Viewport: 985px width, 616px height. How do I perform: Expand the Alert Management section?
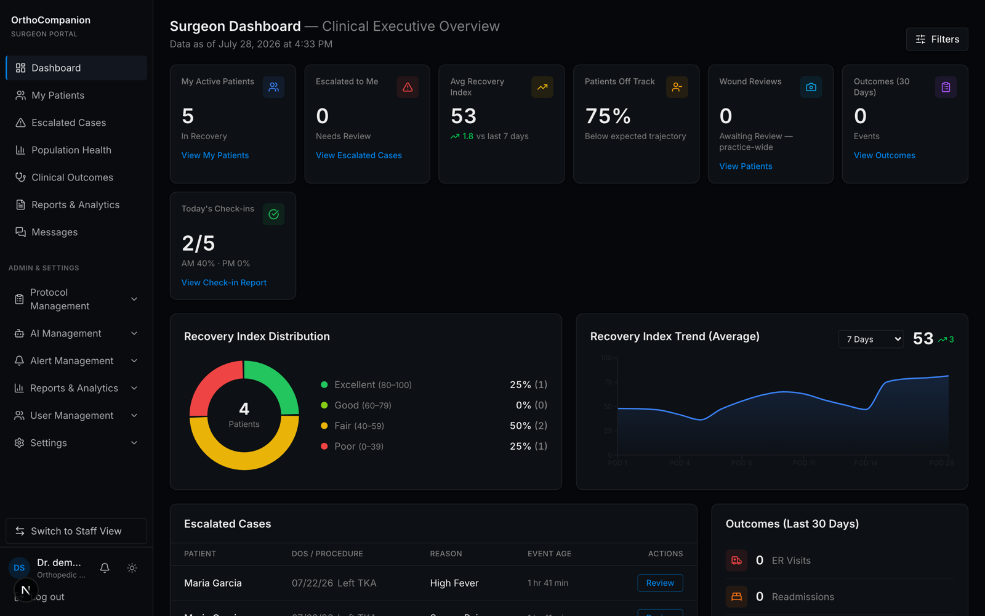[76, 361]
